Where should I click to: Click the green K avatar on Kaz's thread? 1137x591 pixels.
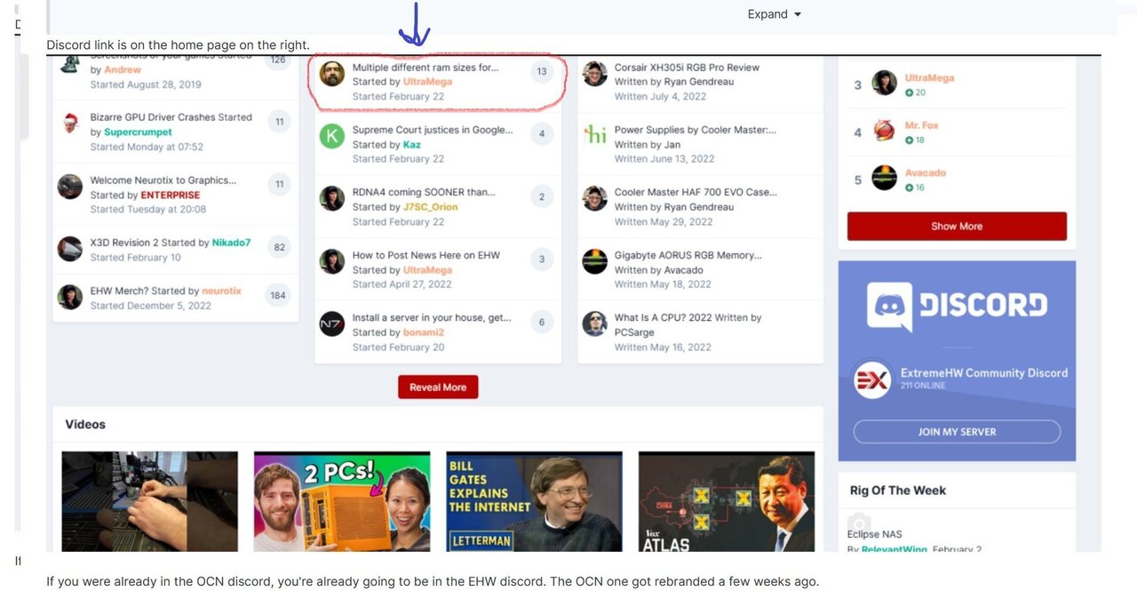331,134
